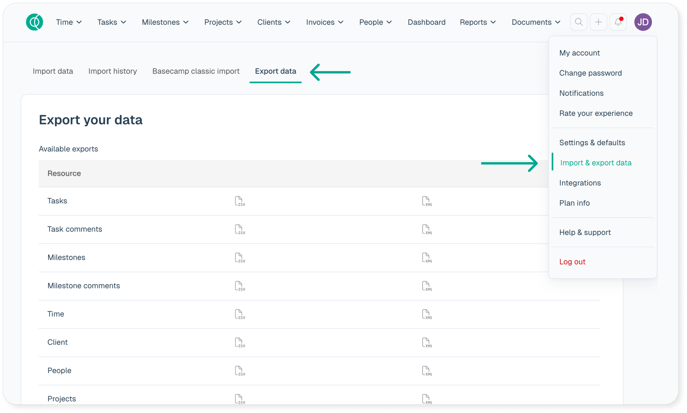Viewport: 687px width, 413px height.
Task: Export Time entries as XML
Action: (427, 314)
